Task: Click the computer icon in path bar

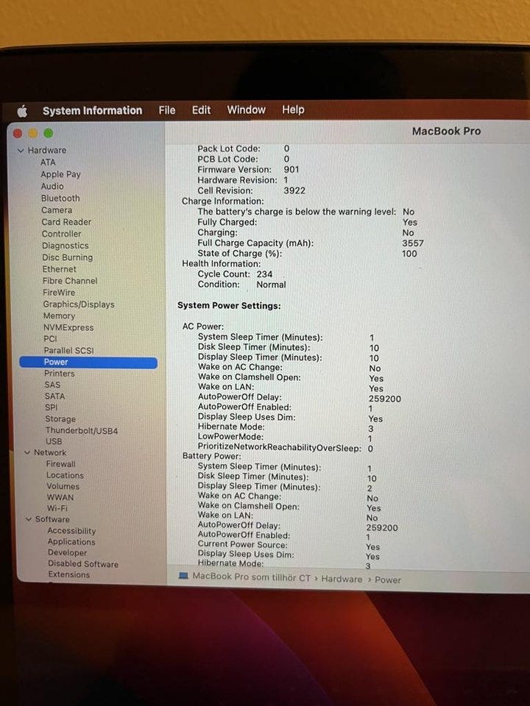Action: tap(183, 576)
